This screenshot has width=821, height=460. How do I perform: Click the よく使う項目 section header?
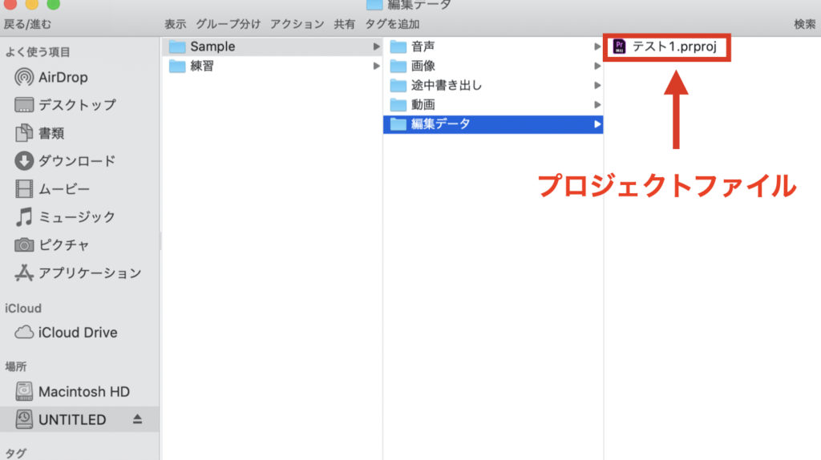[38, 52]
